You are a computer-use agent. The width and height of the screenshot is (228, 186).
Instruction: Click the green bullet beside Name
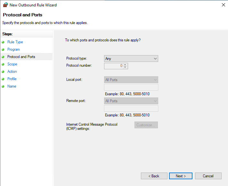(3, 86)
